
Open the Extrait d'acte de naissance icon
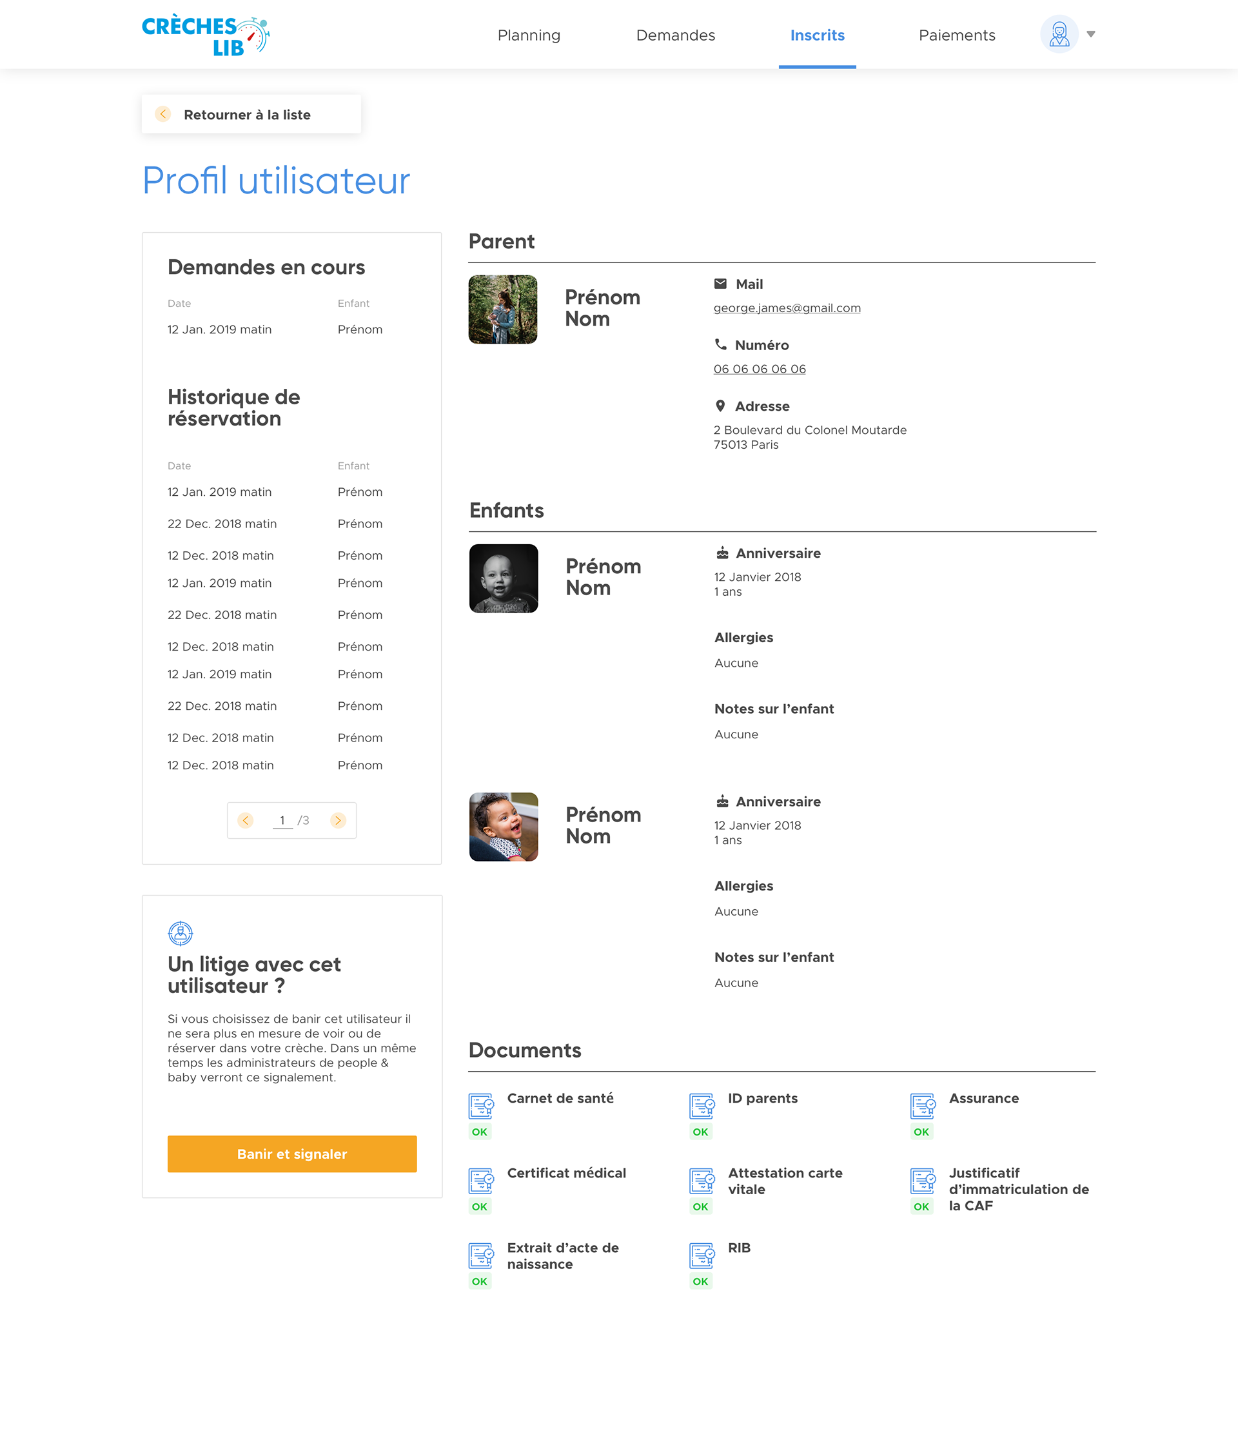pos(480,1255)
